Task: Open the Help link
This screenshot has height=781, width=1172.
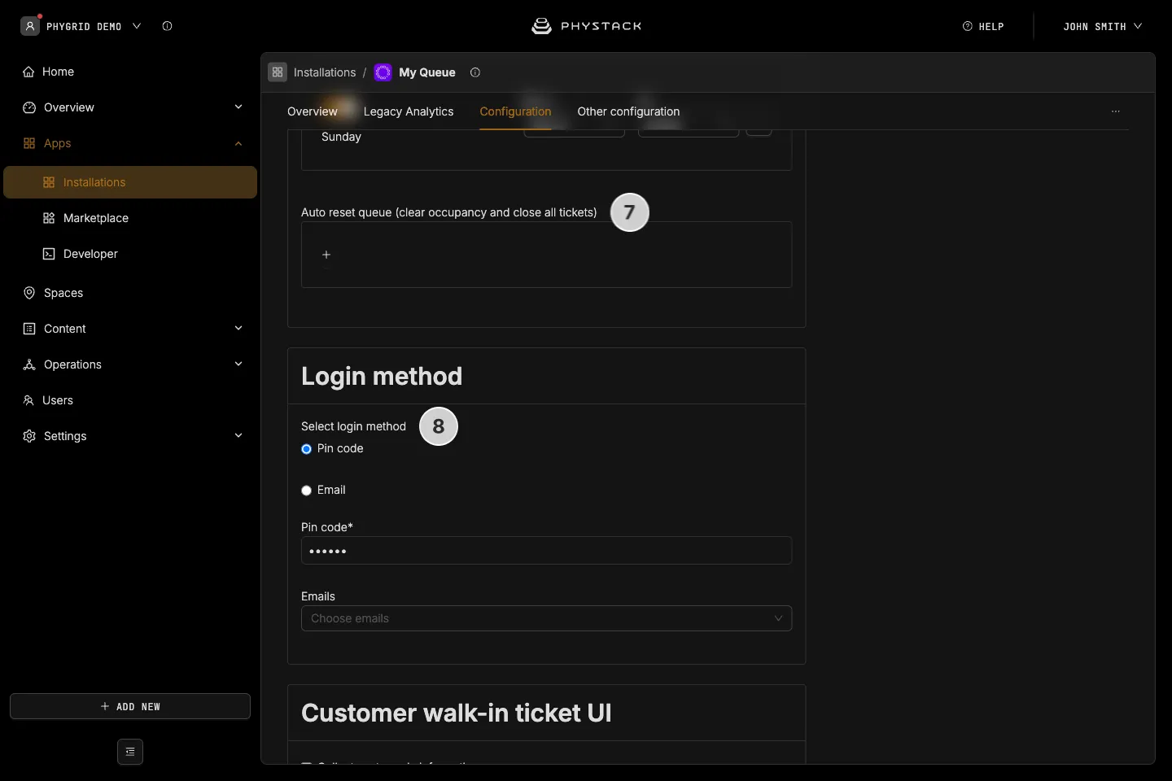Action: (983, 26)
